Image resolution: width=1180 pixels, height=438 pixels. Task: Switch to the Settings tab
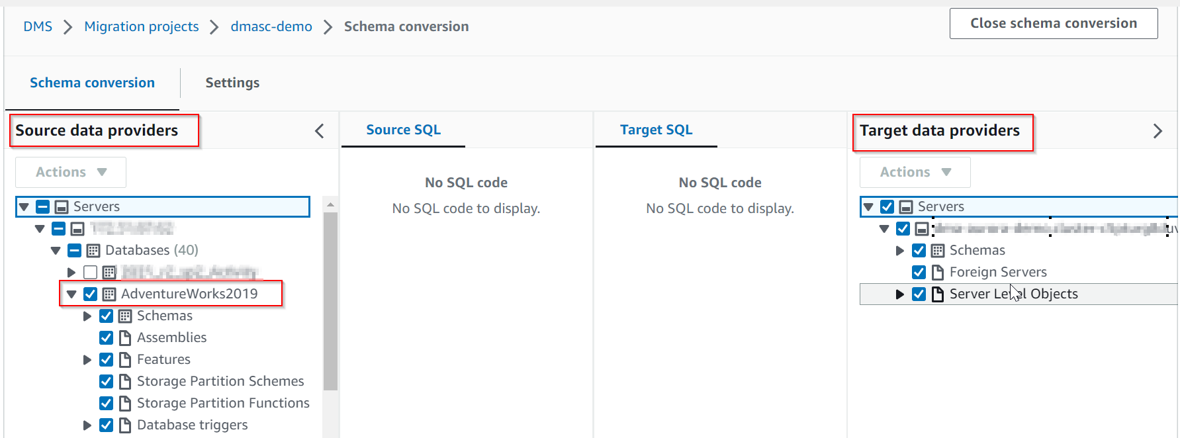[232, 83]
